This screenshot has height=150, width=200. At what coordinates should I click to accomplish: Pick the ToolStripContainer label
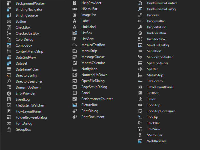[x=161, y=111]
